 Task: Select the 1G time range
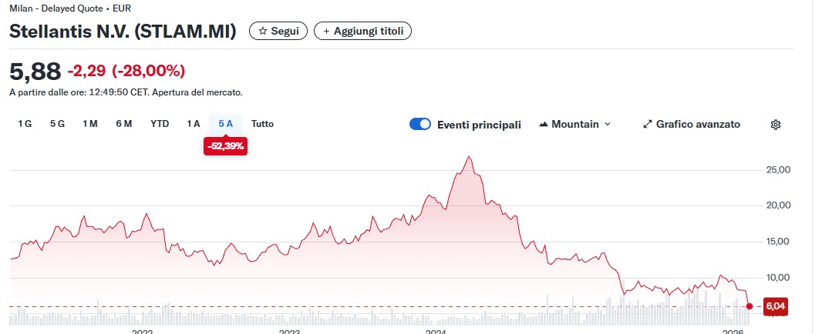[25, 124]
